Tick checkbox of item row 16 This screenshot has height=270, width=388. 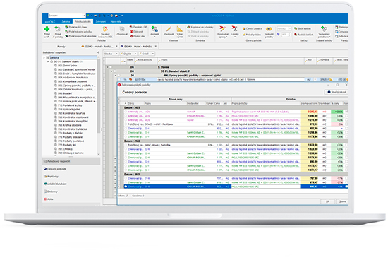point(119,80)
